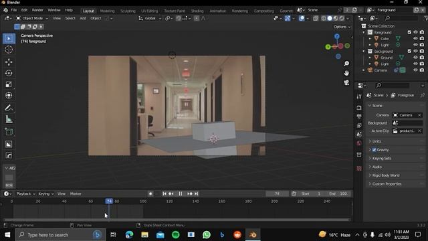428x241 pixels.
Task: Jump to next keyframe
Action: (x=190, y=193)
